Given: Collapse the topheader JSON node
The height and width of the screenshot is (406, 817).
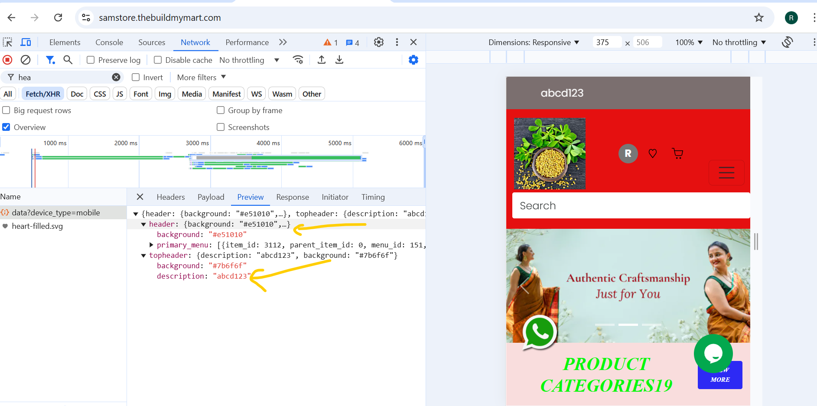Looking at the screenshot, I should point(143,255).
